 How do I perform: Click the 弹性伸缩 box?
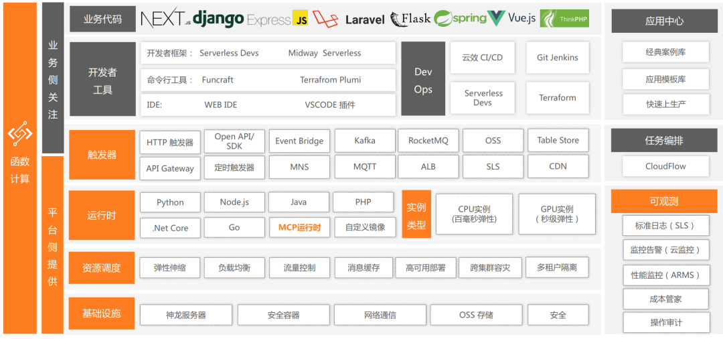(169, 267)
